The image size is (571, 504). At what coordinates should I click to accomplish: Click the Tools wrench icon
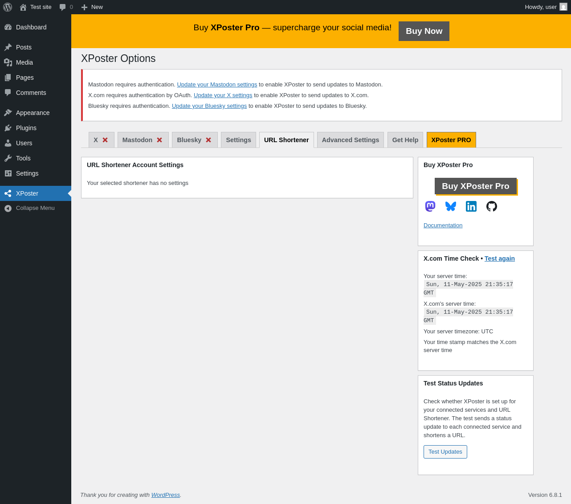8,158
